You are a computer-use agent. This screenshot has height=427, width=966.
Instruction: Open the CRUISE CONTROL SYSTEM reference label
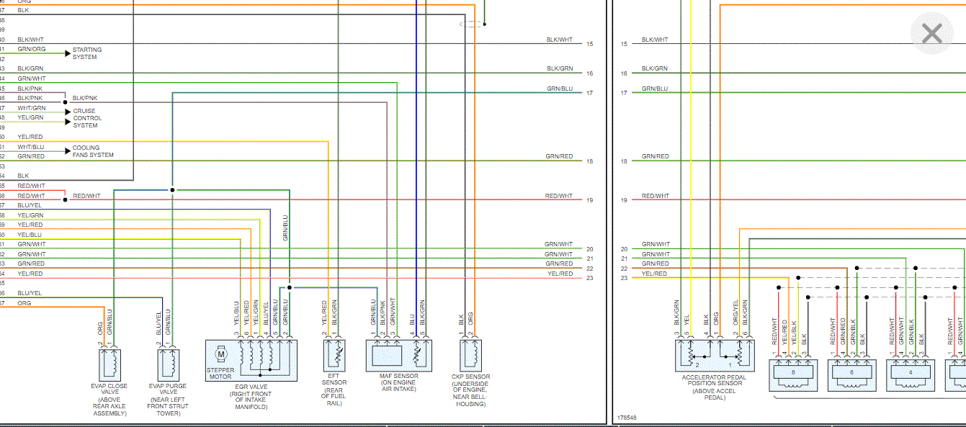tap(87, 118)
